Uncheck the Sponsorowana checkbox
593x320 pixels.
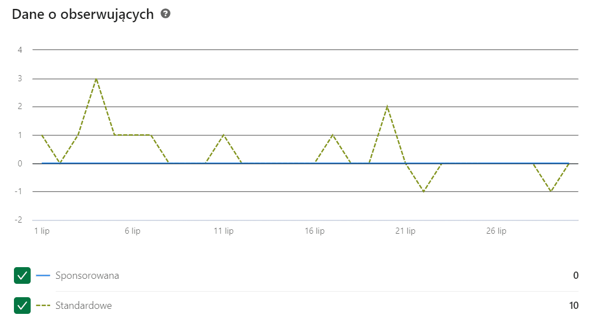(x=22, y=275)
